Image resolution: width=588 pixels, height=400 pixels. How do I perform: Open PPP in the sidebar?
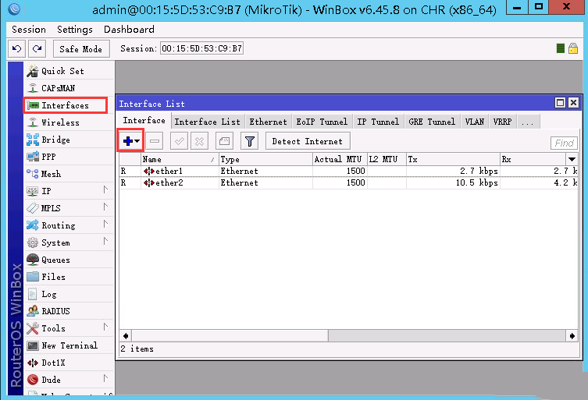coord(69,157)
